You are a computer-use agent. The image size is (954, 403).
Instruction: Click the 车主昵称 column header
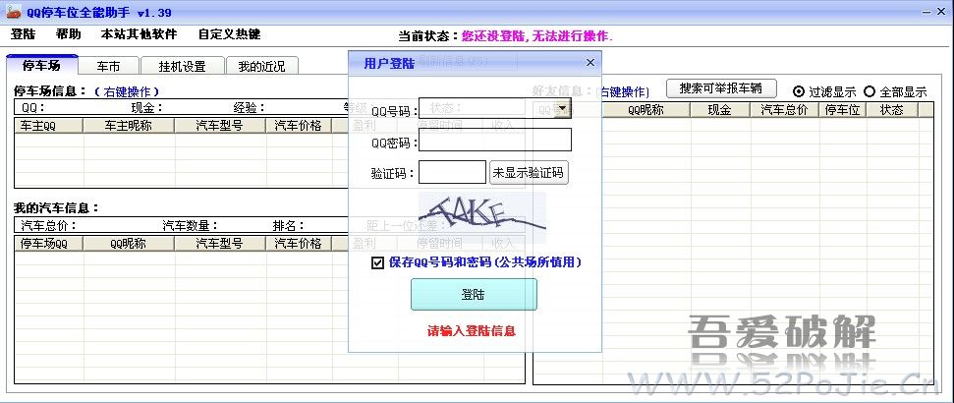point(129,126)
